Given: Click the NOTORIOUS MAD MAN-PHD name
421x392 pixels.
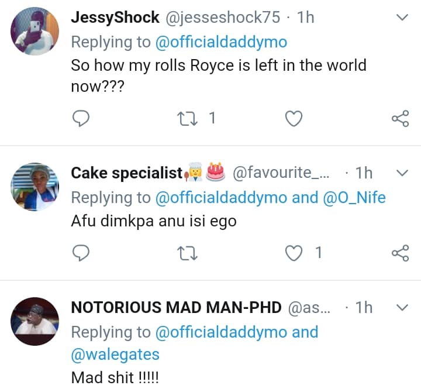Looking at the screenshot, I should [176, 307].
